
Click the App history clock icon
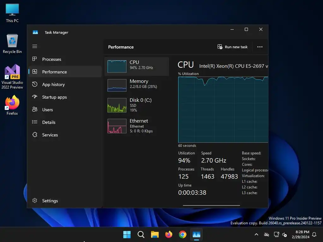tap(35, 84)
